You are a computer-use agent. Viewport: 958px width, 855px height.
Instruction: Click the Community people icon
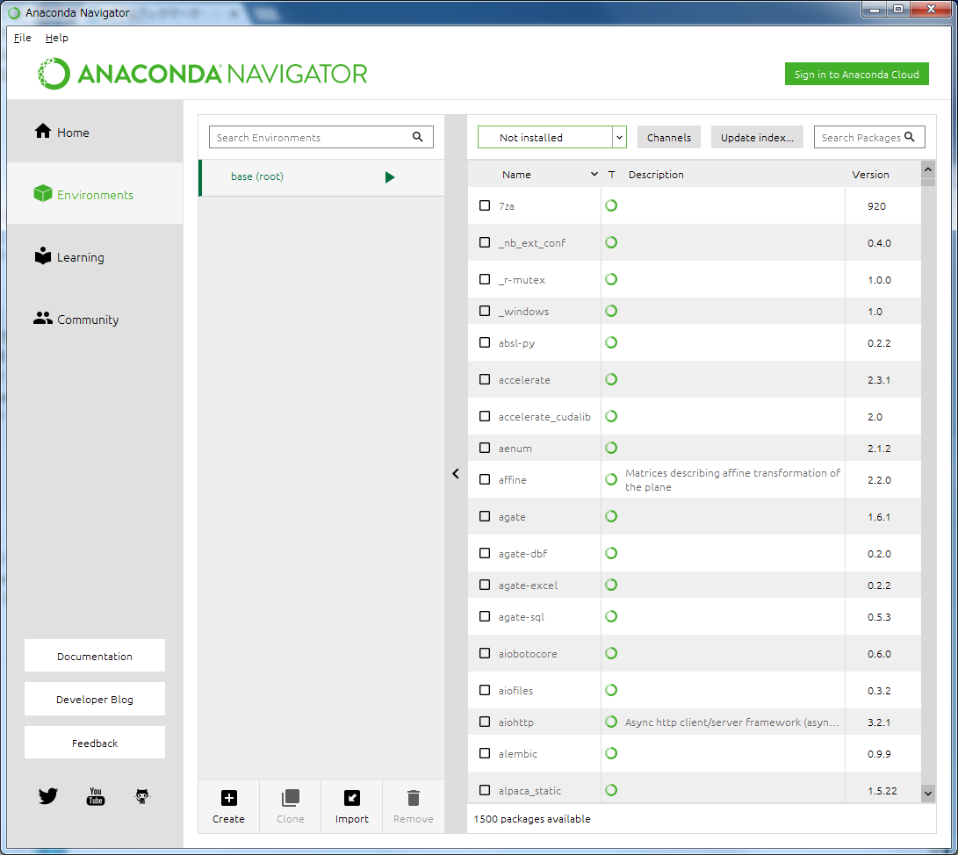point(43,318)
